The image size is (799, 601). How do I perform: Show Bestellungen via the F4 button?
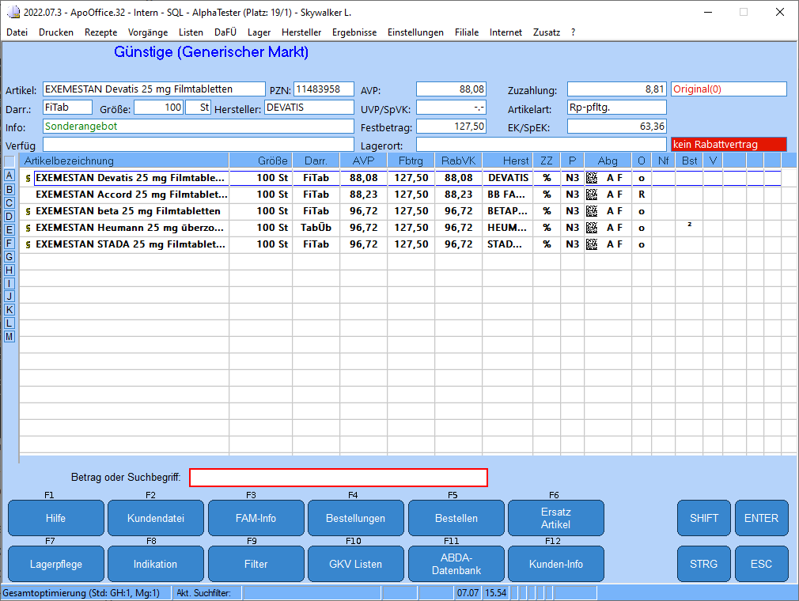(356, 518)
